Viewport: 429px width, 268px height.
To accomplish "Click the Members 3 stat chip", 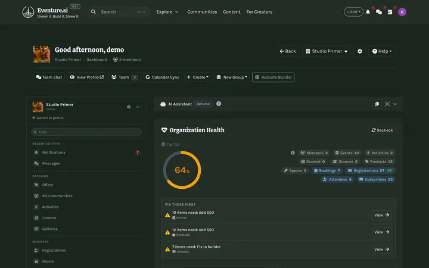I will (314, 153).
